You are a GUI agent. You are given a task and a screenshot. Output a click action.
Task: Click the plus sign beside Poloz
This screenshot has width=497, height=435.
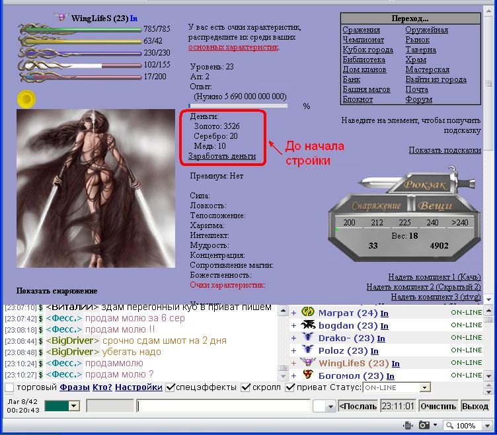pyautogui.click(x=294, y=350)
